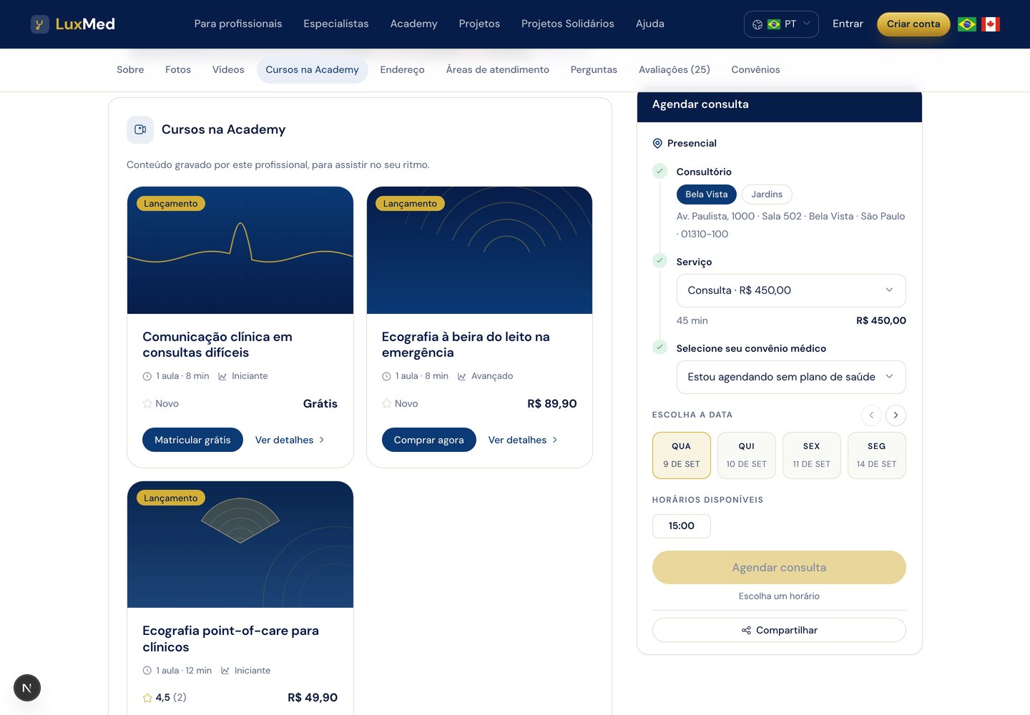Click the Agendar consulta submit button
Screen dimensions: 1030x715
(x=779, y=567)
